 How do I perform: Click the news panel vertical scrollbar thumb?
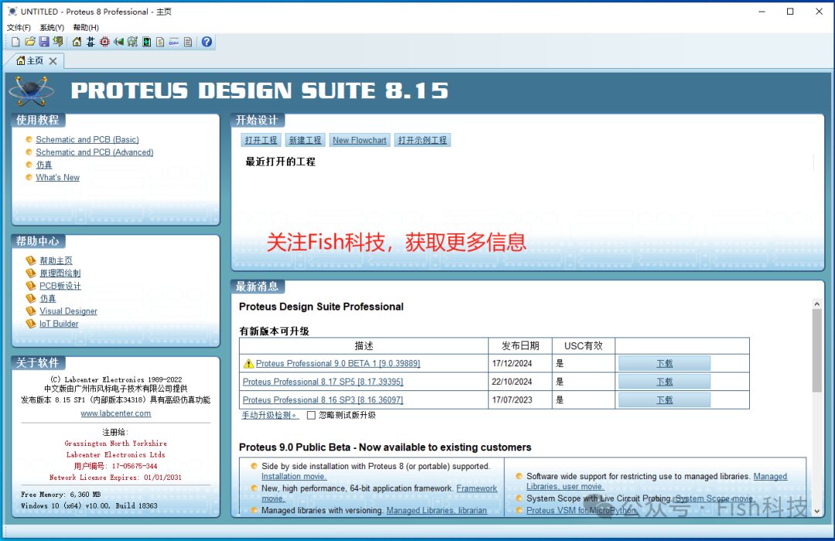817,350
